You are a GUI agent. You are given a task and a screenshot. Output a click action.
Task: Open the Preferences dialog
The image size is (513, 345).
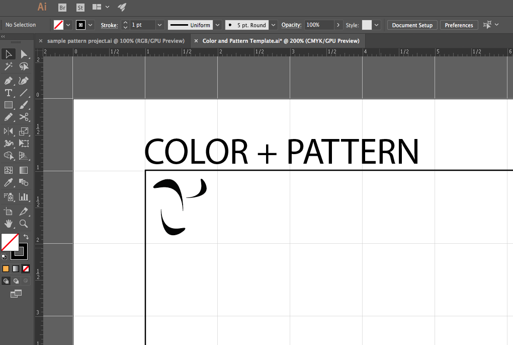[458, 25]
